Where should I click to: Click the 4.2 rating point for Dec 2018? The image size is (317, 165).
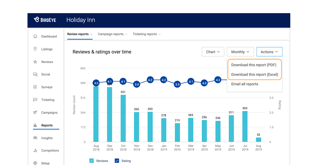[x=150, y=80]
